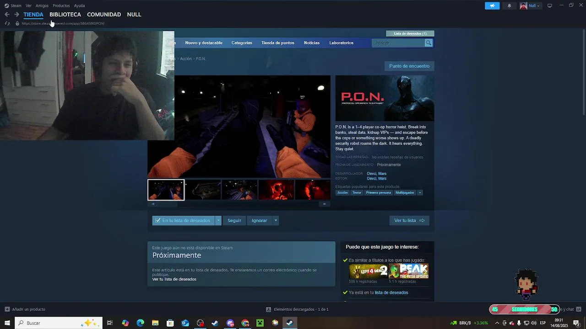Expand wishlist options dropdown arrow
Image resolution: width=586 pixels, height=329 pixels.
pyautogui.click(x=218, y=220)
